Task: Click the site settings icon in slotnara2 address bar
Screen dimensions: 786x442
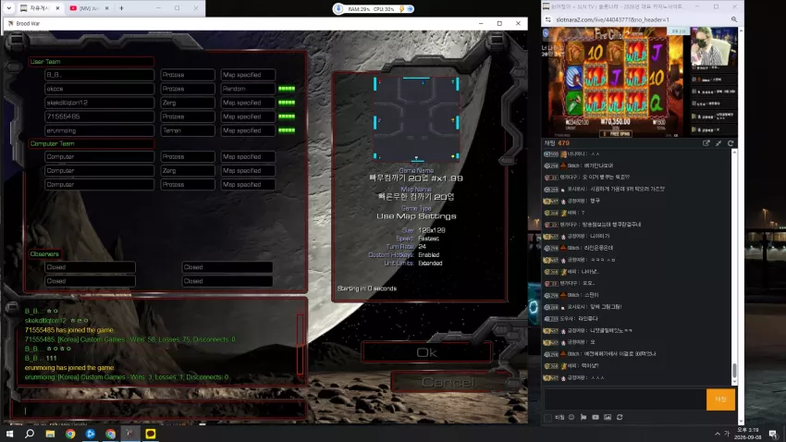Action: (548, 19)
